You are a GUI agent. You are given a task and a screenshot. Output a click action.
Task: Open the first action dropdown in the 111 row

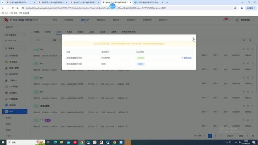click(205, 126)
